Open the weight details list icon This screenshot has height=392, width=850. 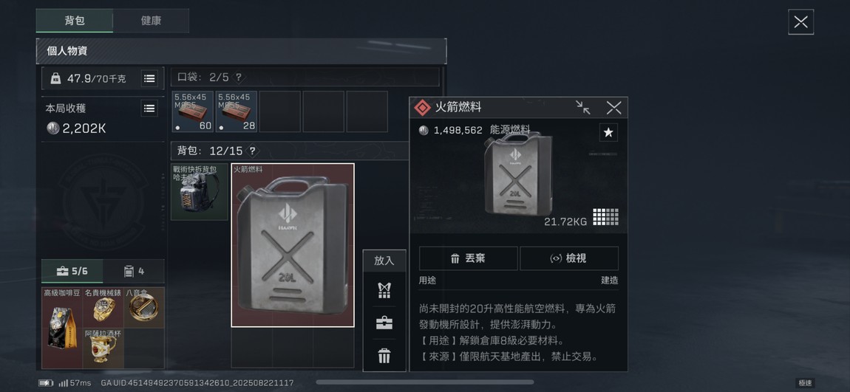149,78
